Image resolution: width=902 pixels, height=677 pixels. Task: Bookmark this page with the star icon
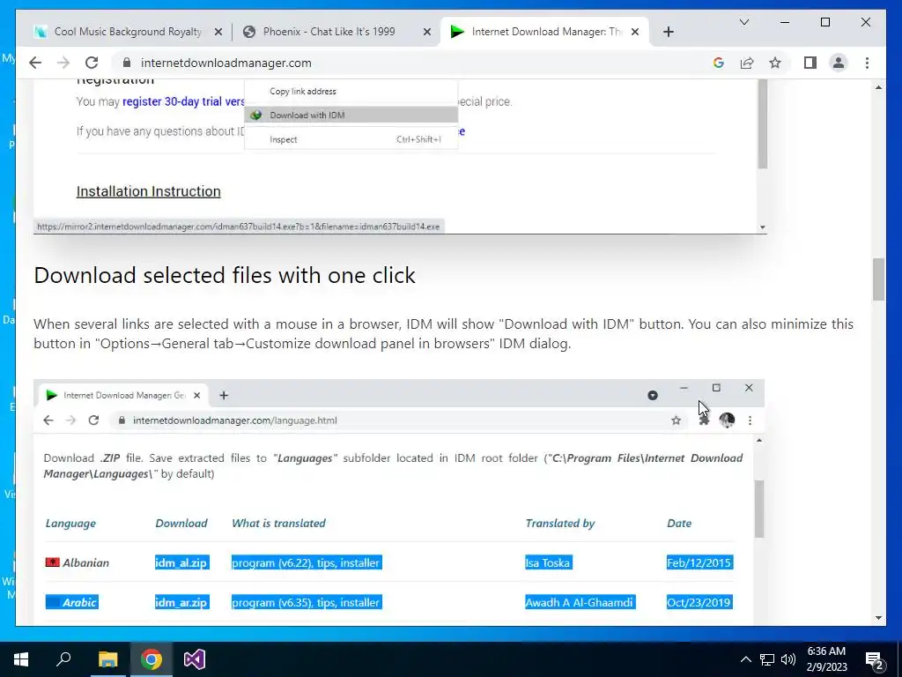click(775, 63)
